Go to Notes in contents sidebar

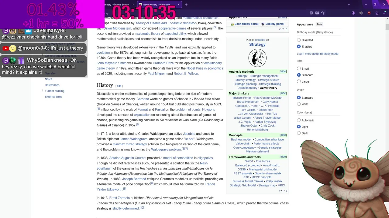(x=49, y=79)
